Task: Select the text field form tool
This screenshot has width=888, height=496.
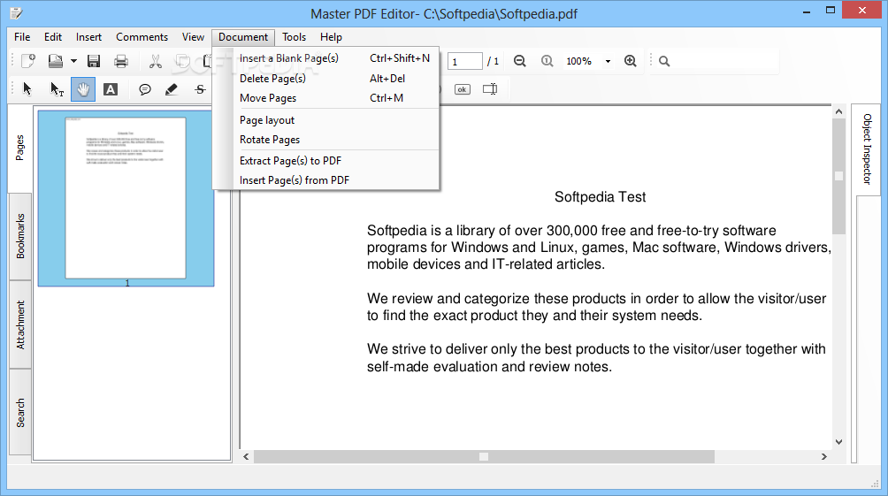Action: pyautogui.click(x=490, y=89)
